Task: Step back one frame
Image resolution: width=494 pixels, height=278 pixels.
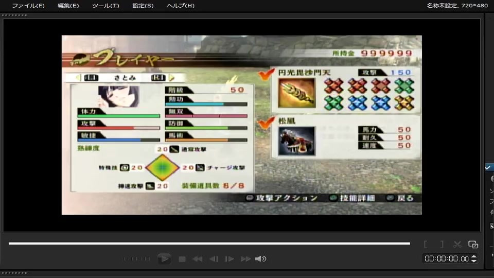Action: (x=214, y=259)
